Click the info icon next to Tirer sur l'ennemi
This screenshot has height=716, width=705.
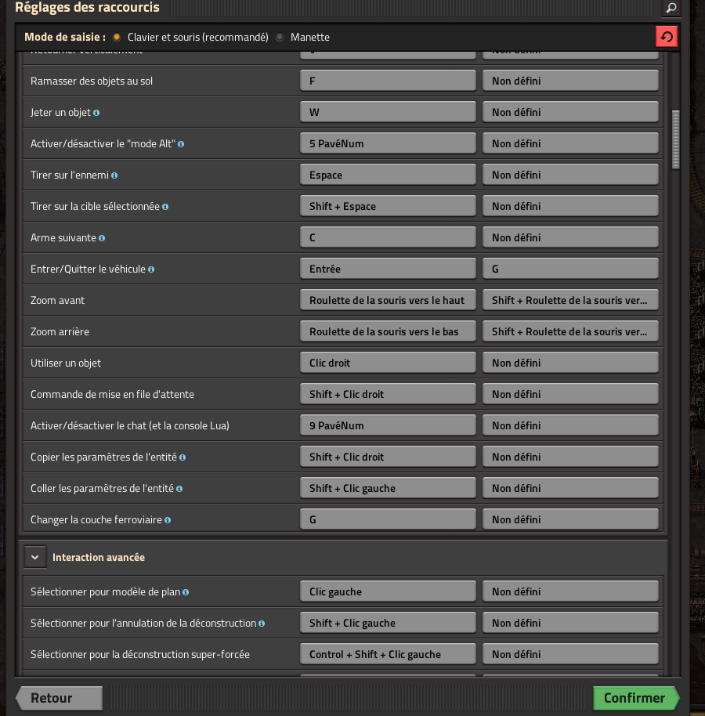[x=114, y=175]
